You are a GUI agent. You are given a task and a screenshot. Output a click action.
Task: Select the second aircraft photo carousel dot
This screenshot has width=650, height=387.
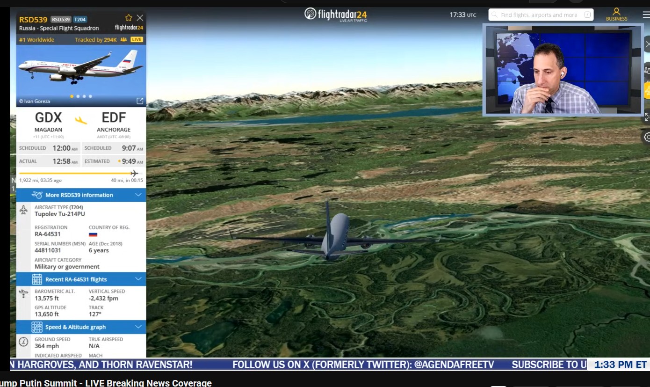(78, 96)
